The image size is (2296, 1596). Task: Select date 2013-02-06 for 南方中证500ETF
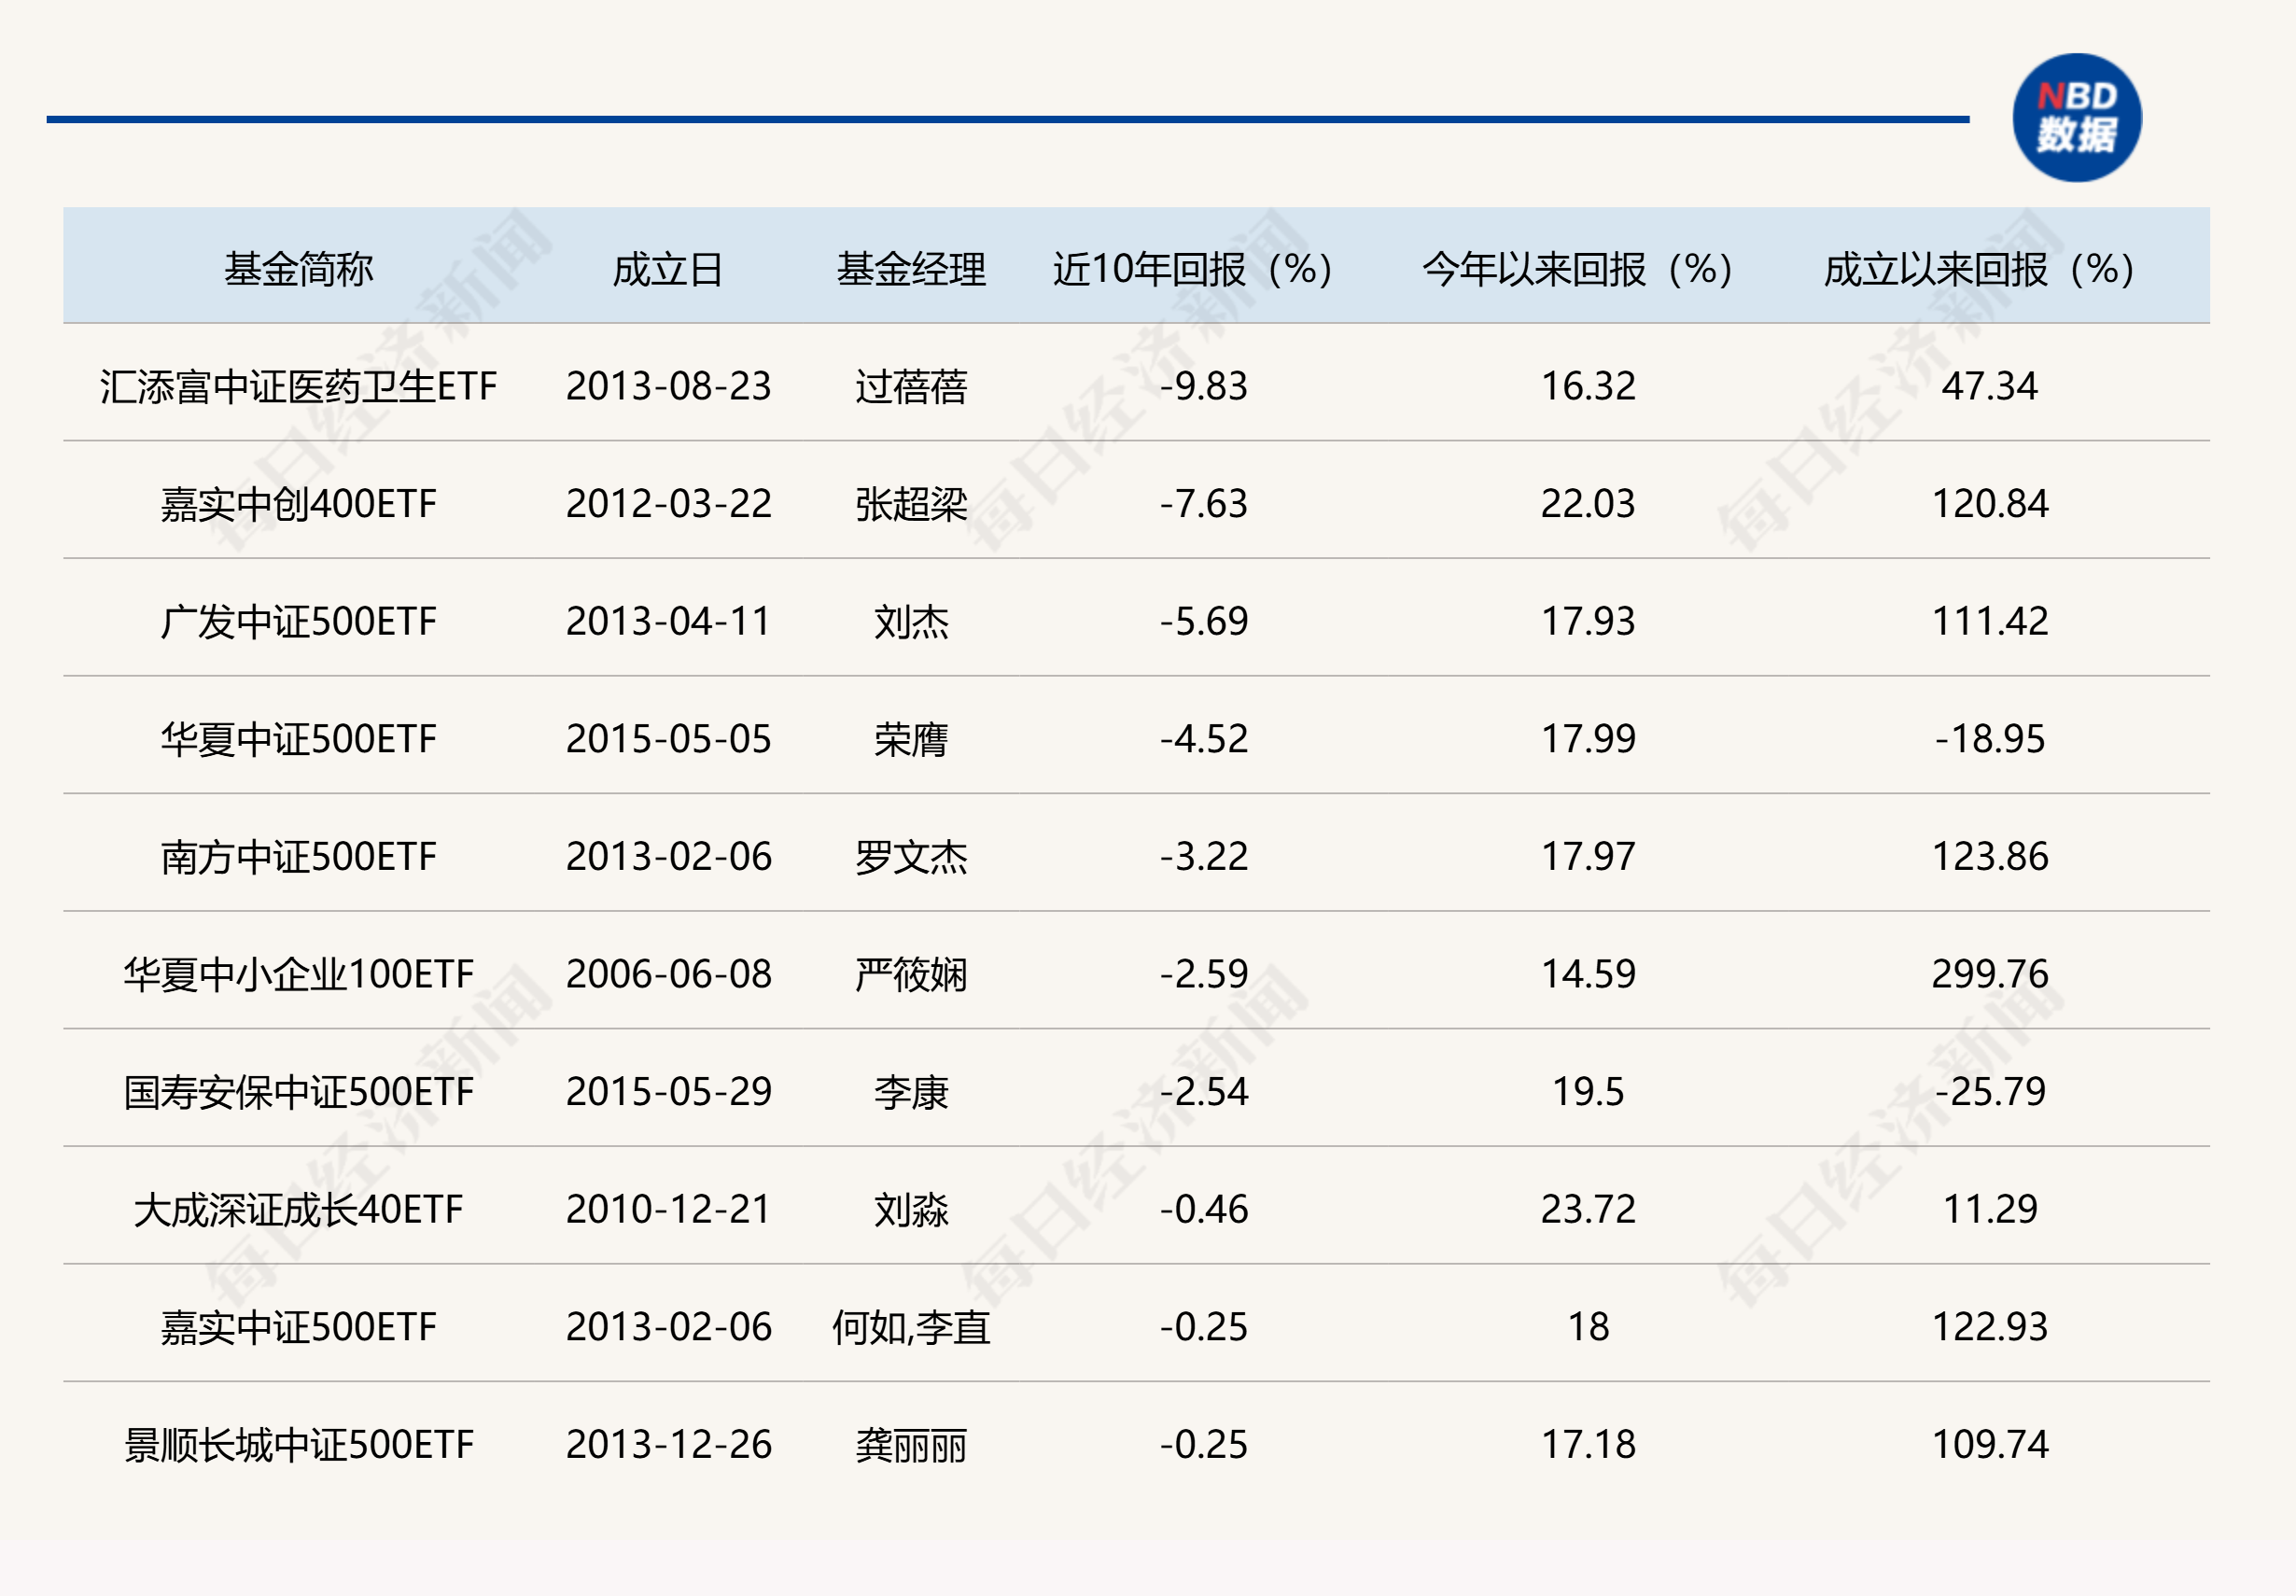[668, 857]
